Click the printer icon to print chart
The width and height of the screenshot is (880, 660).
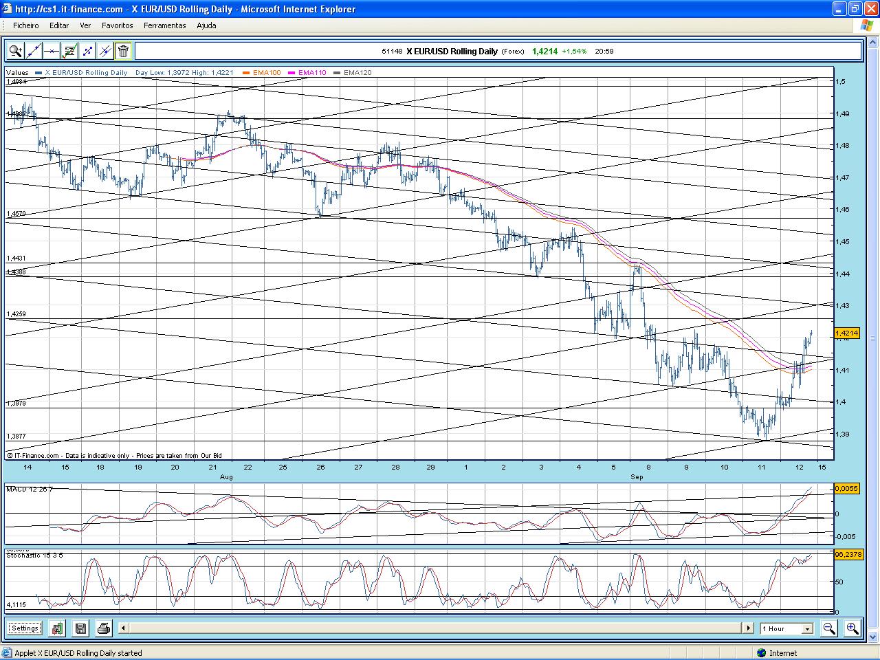(x=104, y=628)
